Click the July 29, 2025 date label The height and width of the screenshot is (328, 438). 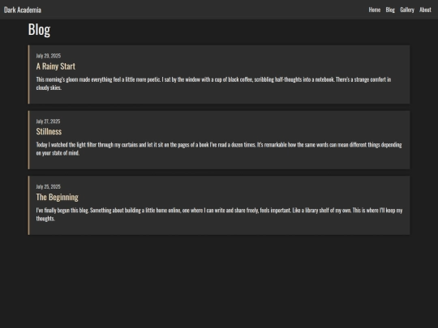point(49,56)
